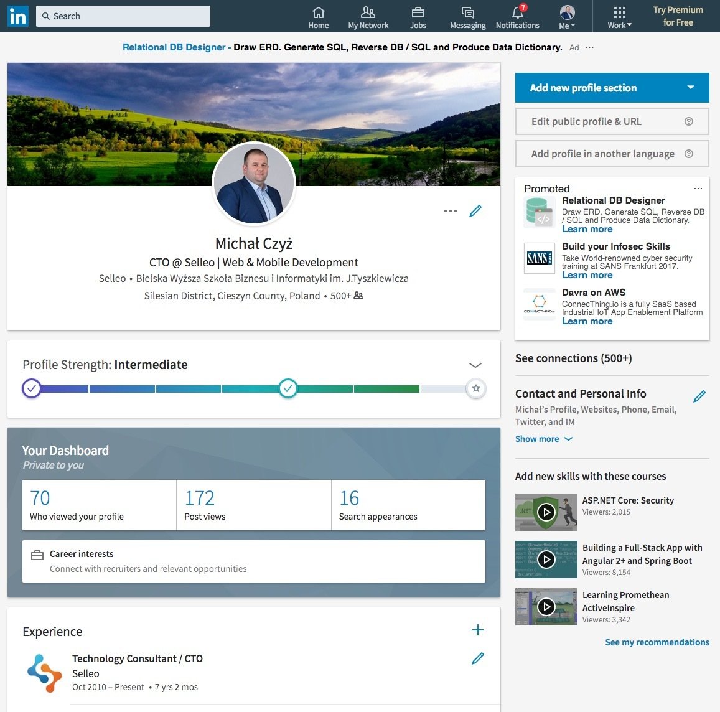Screen dimensions: 720x712
Task: Open the Home navigation icon
Action: (318, 18)
